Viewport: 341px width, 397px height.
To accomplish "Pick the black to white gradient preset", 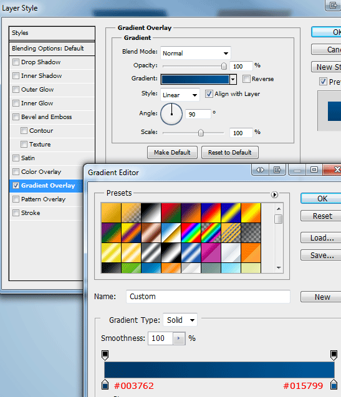I will tap(151, 213).
